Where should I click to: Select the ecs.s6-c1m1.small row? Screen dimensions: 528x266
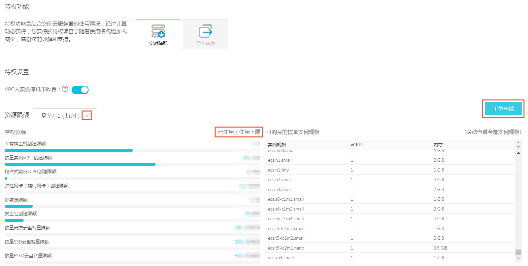[391, 199]
